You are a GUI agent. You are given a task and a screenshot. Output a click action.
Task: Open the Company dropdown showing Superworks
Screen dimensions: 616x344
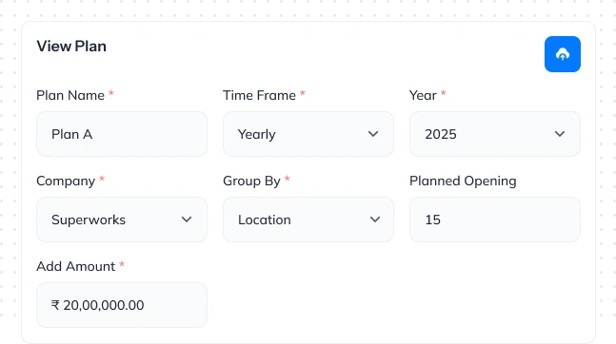(122, 220)
